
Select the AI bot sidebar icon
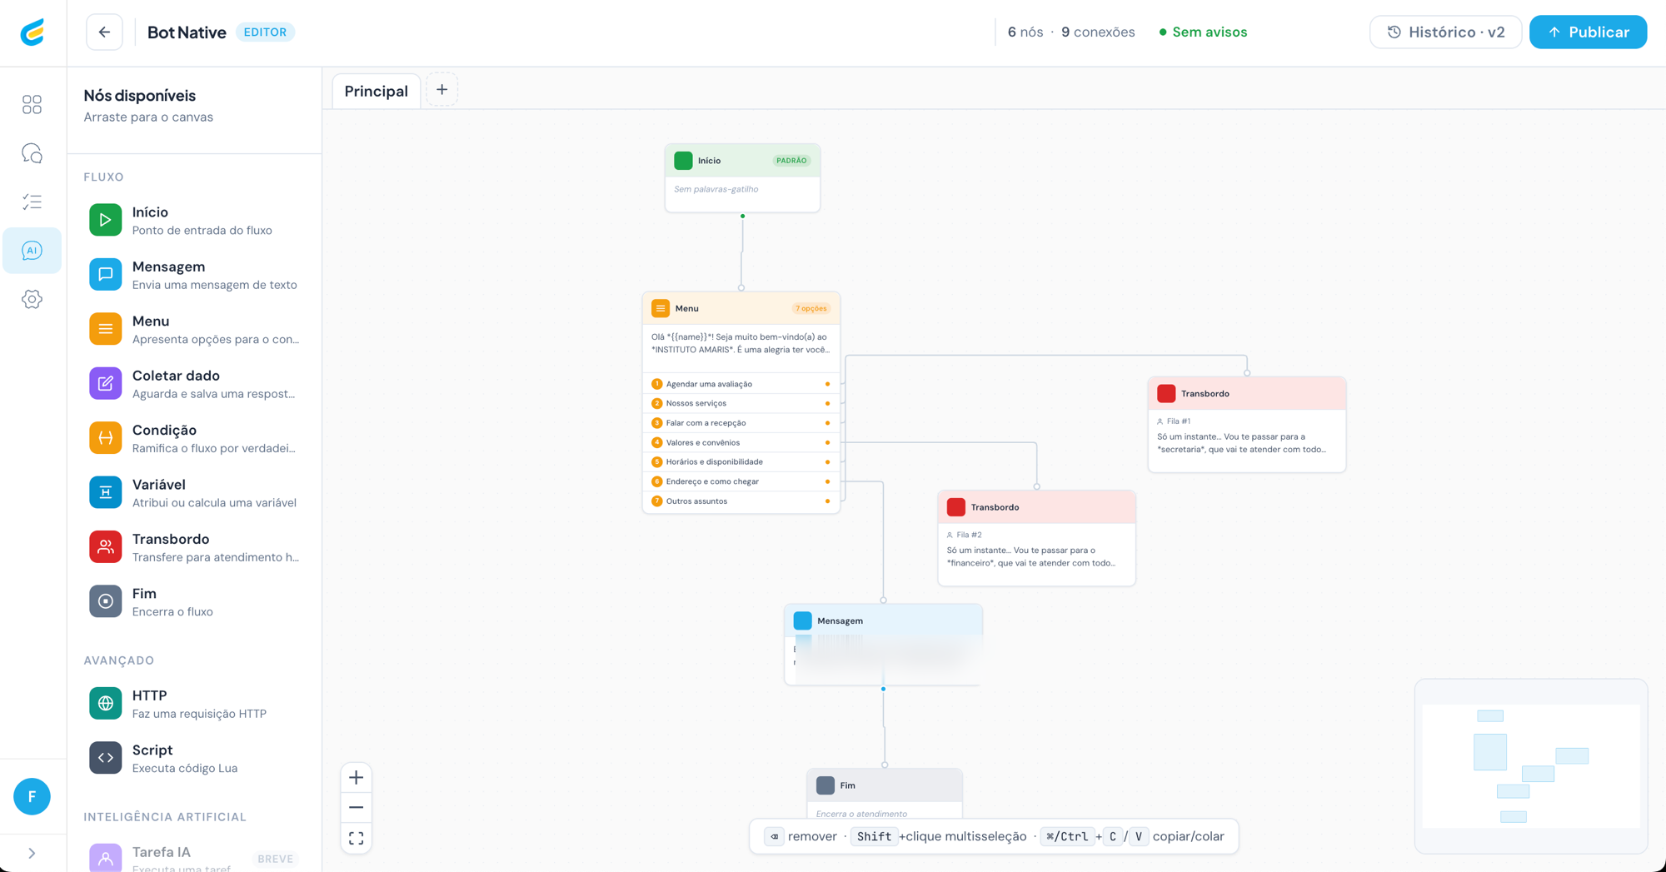(32, 251)
